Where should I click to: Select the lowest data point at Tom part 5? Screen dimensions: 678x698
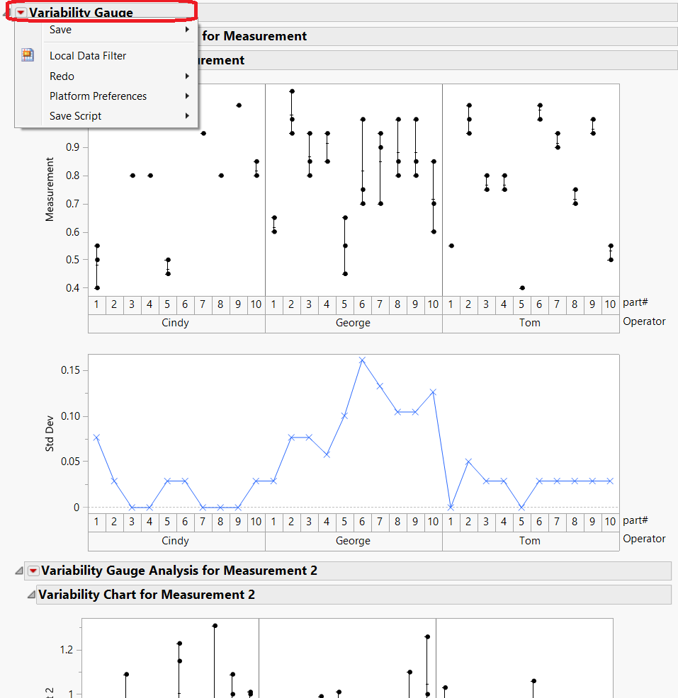coord(522,287)
